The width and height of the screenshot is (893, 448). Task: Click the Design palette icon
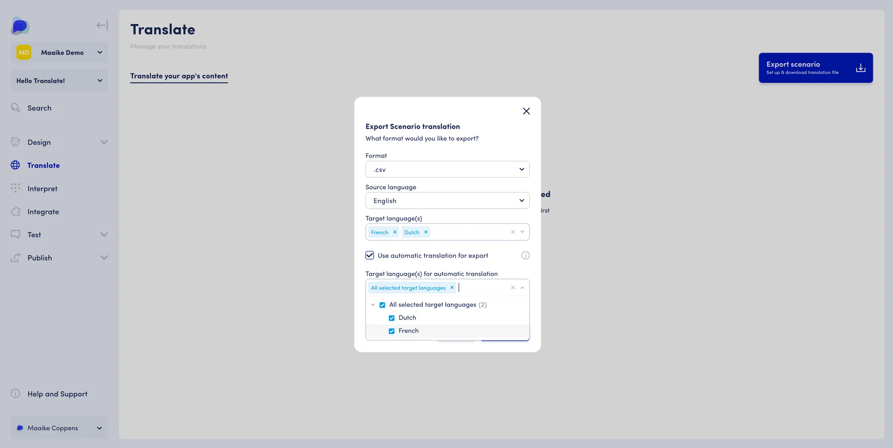16,142
